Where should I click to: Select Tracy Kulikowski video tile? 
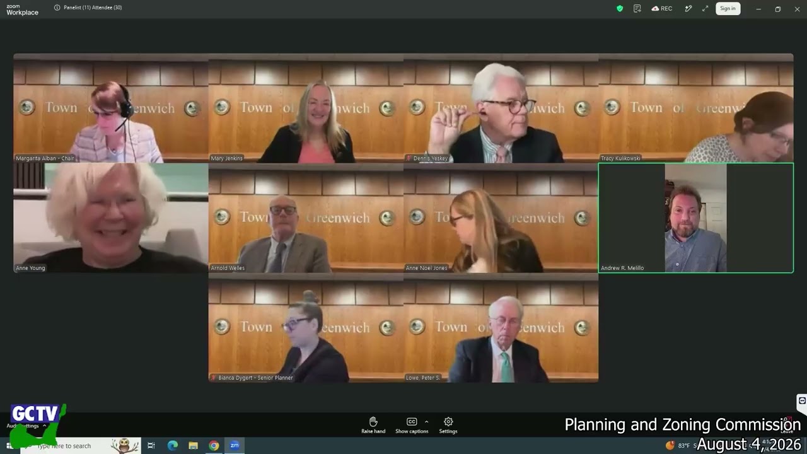tap(696, 108)
